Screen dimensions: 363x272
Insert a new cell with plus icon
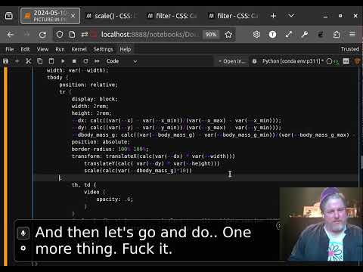(x=17, y=61)
